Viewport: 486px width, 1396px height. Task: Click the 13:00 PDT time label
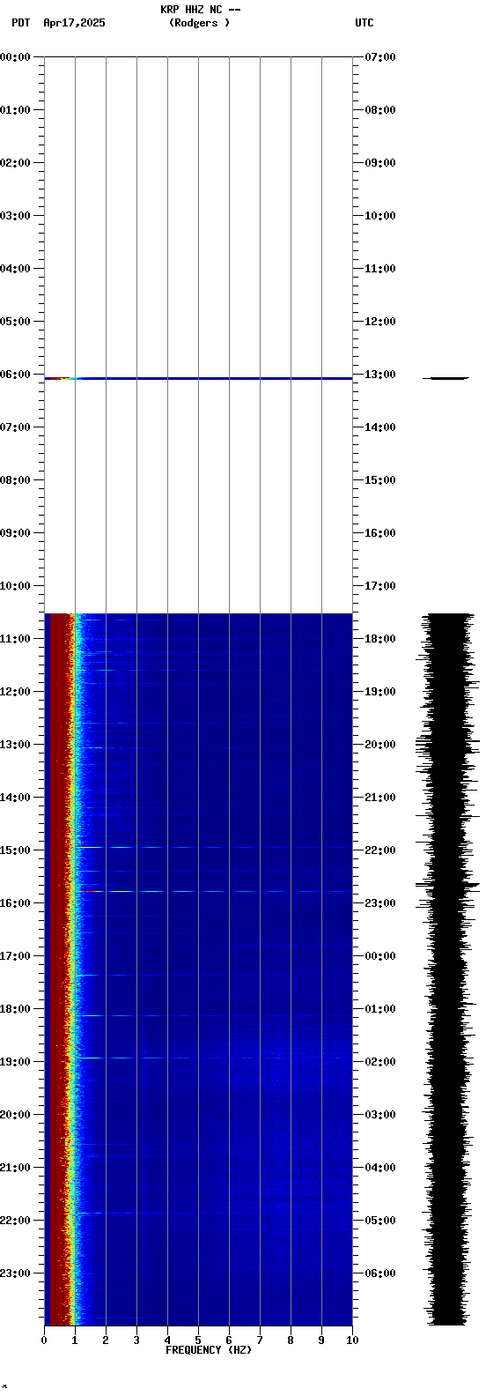click(15, 745)
